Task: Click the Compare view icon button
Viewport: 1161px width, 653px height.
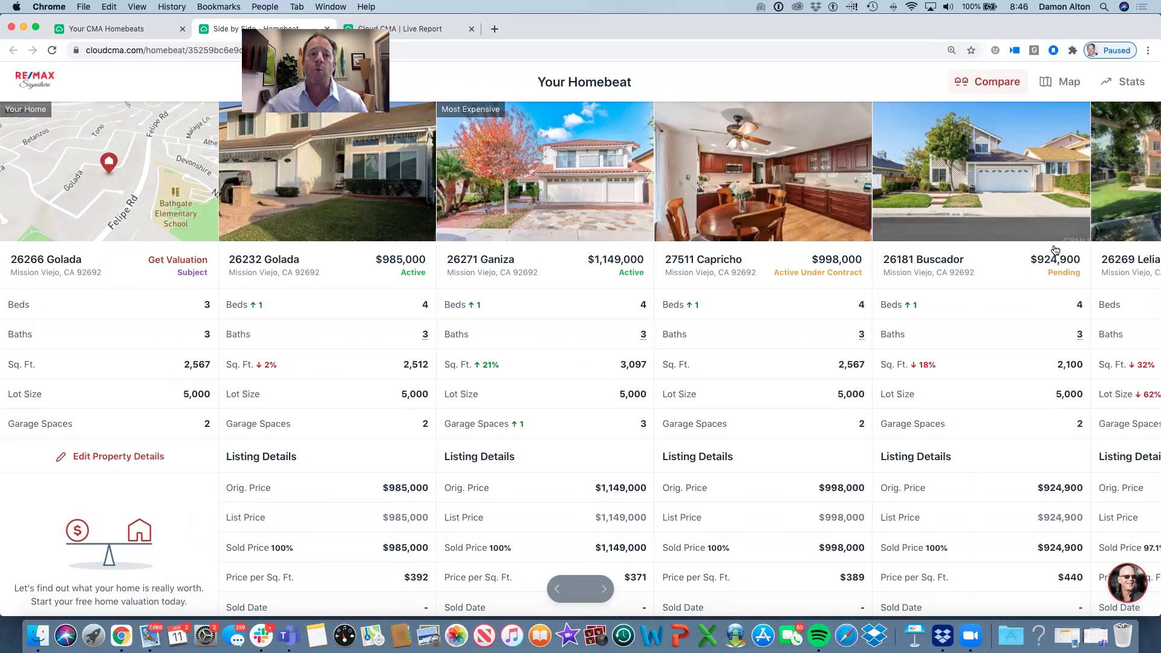Action: pos(987,82)
